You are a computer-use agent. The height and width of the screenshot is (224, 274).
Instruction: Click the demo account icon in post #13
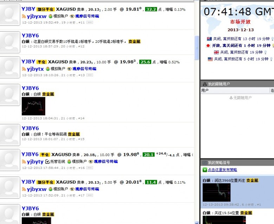(48, 69)
